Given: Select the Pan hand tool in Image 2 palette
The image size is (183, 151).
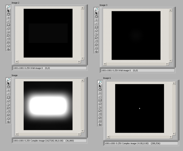Looking at the screenshot, I should pyautogui.click(x=9, y=14).
